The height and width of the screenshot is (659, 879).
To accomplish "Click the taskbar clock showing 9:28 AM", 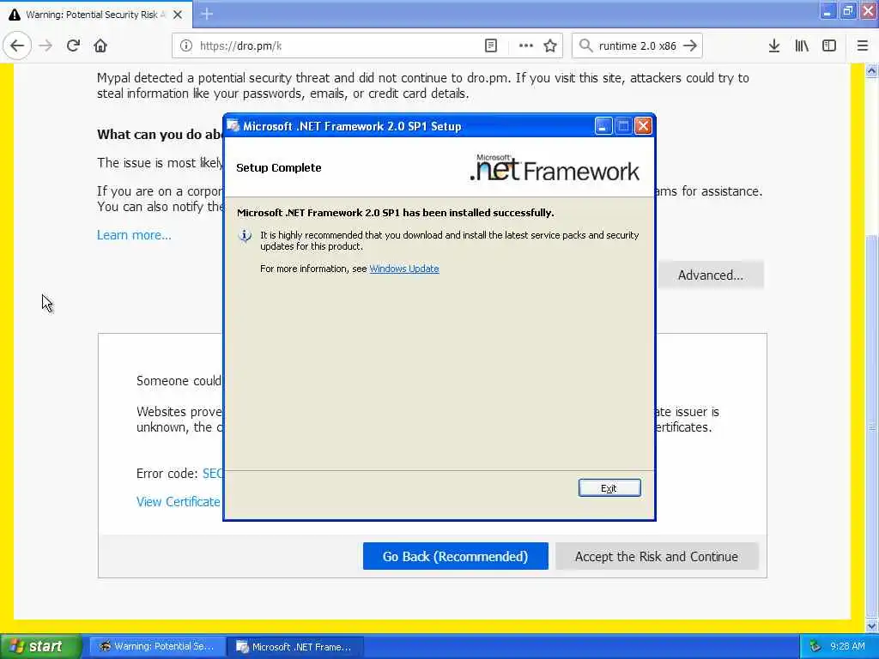I will [x=847, y=647].
